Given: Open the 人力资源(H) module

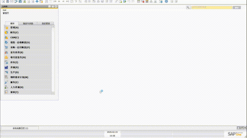Looking at the screenshot, I should click(x=17, y=87).
